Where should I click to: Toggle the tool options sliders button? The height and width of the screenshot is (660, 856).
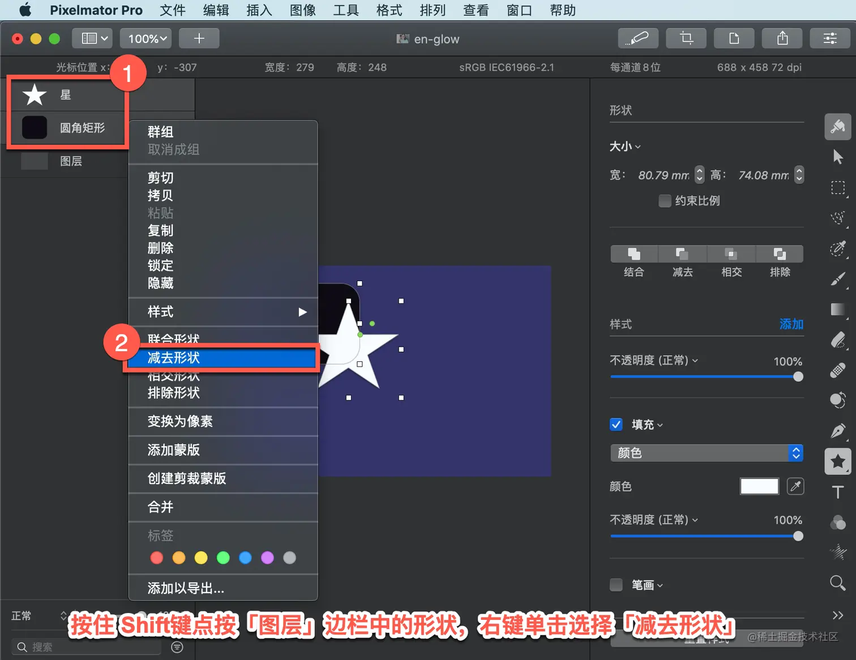click(830, 38)
